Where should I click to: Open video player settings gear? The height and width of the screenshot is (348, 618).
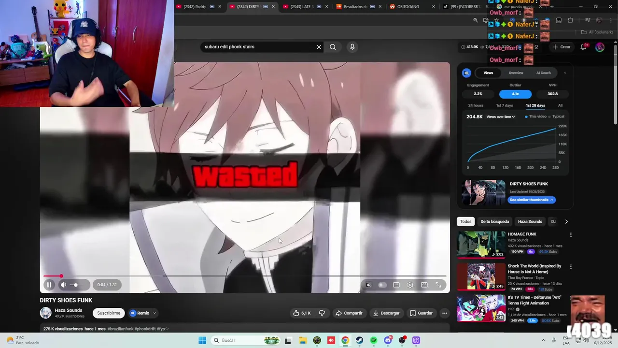click(x=410, y=285)
